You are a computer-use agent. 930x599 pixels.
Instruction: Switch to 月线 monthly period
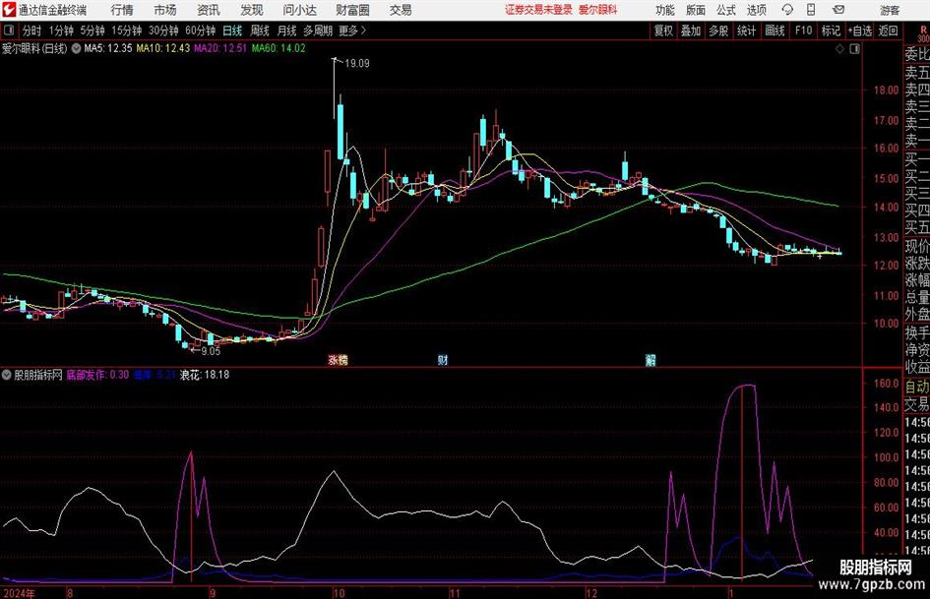click(x=286, y=30)
